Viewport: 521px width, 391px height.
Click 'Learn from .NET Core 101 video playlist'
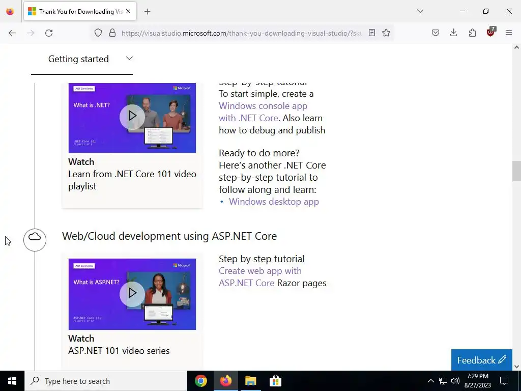point(132,180)
